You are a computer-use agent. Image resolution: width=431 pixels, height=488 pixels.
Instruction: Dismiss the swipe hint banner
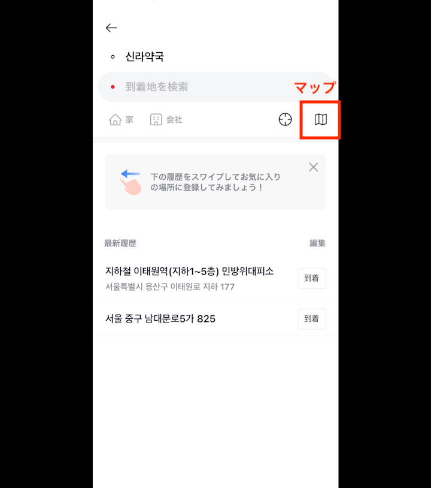click(313, 167)
